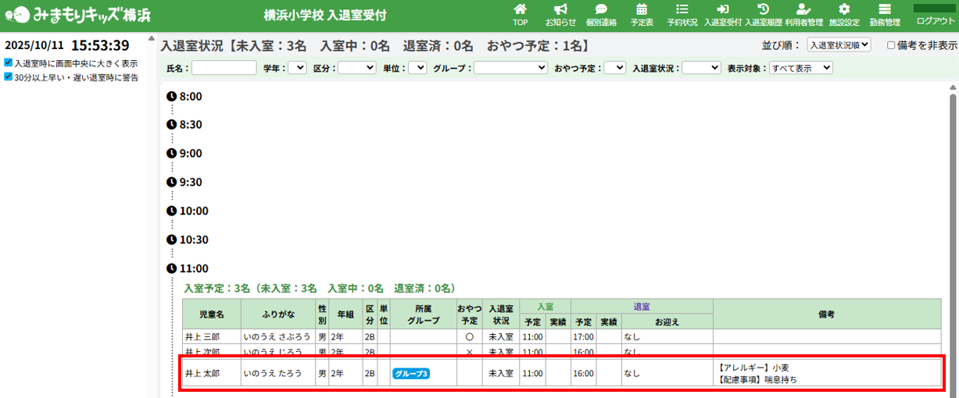Image resolution: width=959 pixels, height=398 pixels.
Task: Open 予約状況 list icon
Action: point(682,15)
